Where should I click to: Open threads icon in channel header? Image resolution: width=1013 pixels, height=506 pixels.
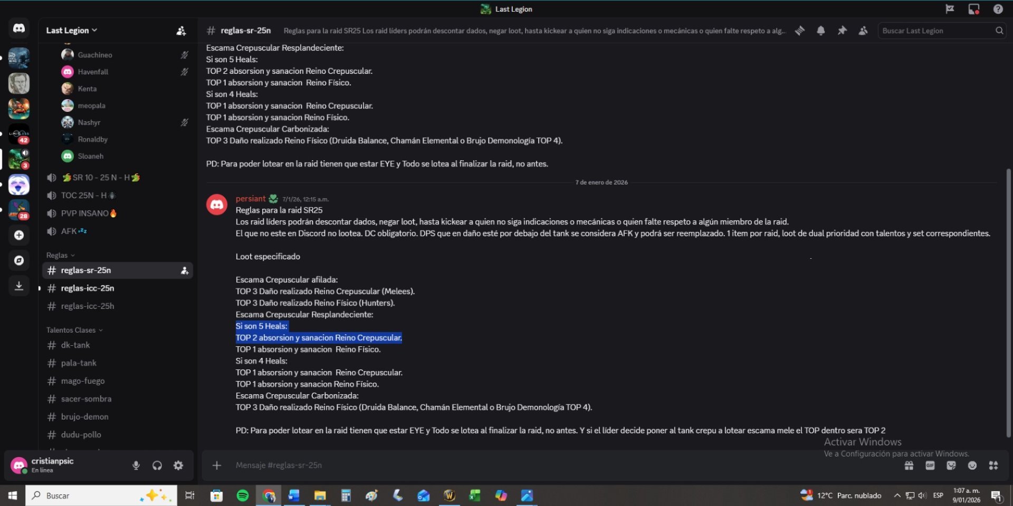click(800, 31)
